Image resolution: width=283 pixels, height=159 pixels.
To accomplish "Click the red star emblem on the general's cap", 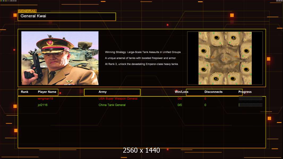I will coord(49,43).
